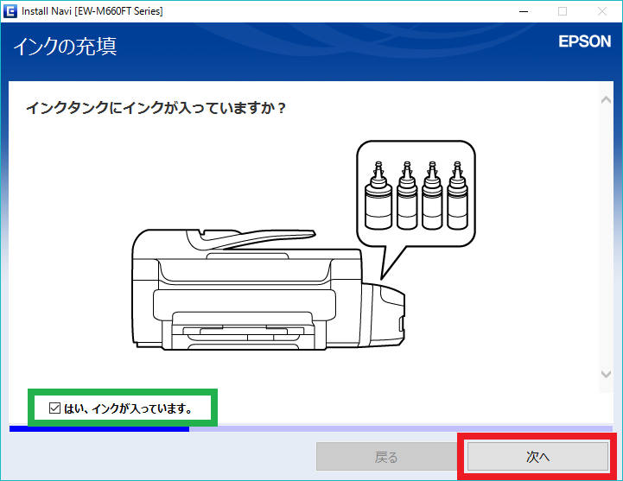Click the unfilled part of progress bar
The width and height of the screenshot is (623, 481).
[397, 427]
